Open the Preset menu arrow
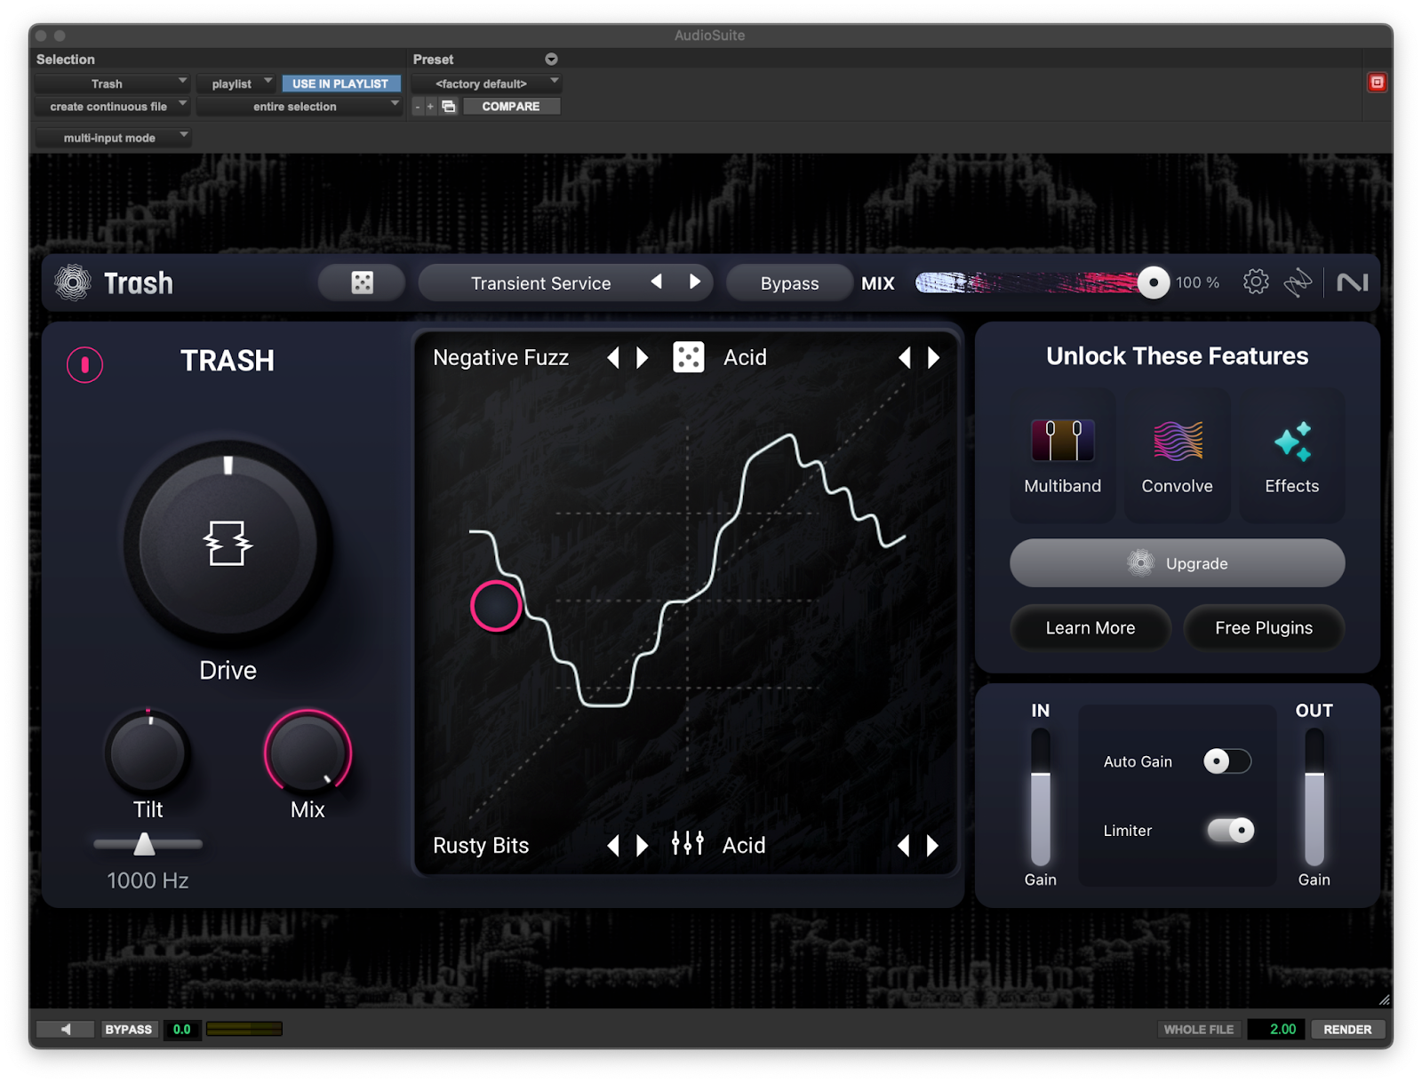1422x1083 pixels. click(551, 60)
